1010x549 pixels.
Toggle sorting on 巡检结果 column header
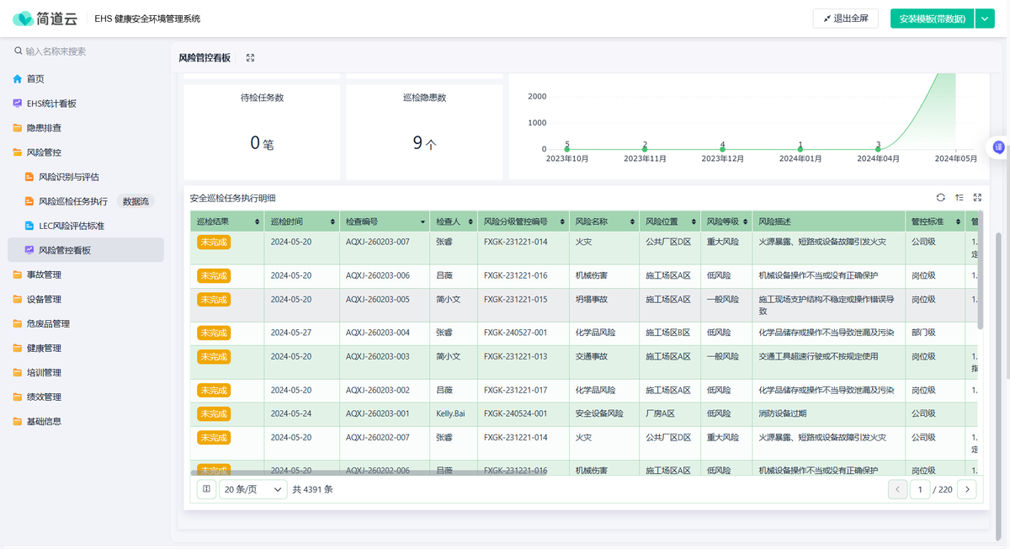pyautogui.click(x=258, y=222)
